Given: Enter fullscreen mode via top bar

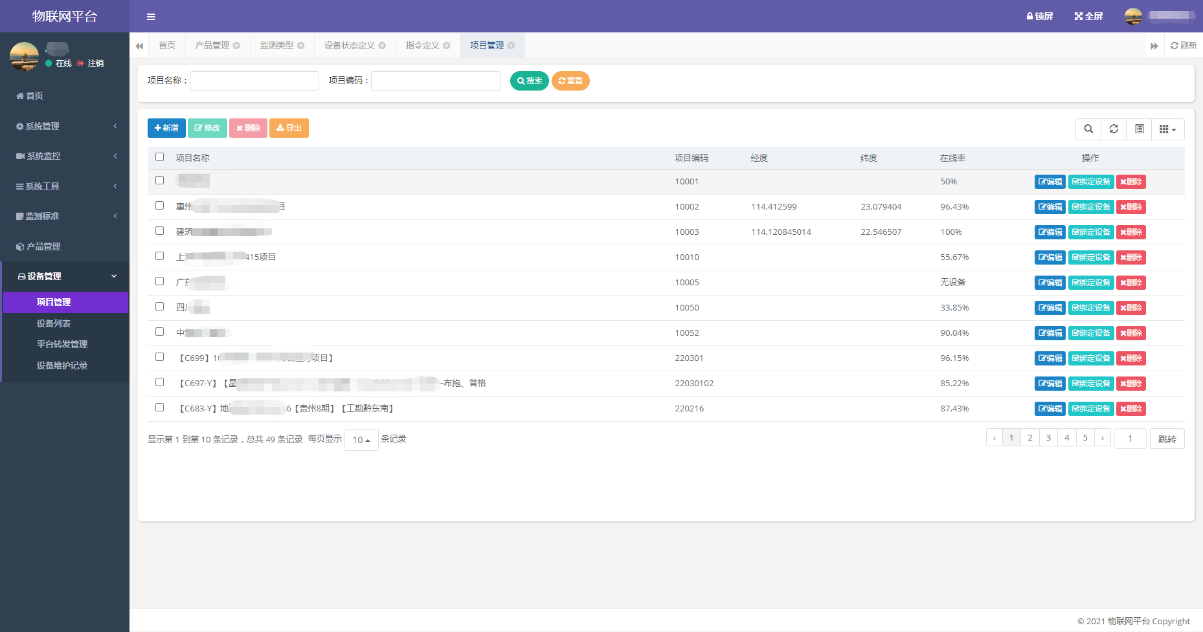Looking at the screenshot, I should pos(1088,16).
